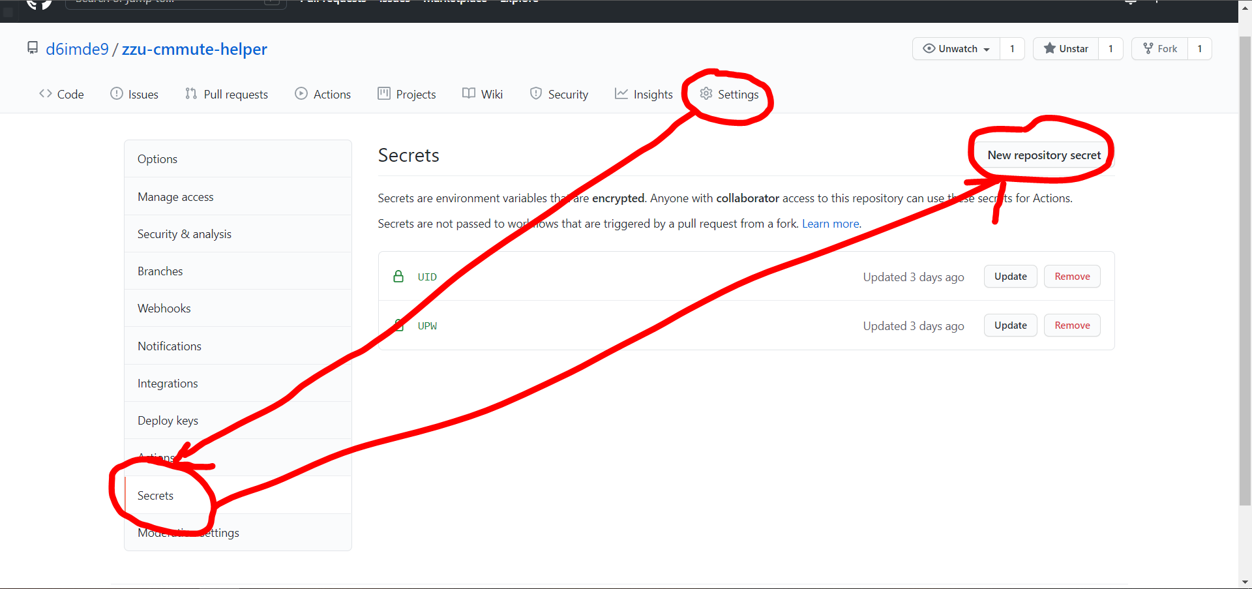Viewport: 1252px width, 589px height.
Task: Open the Wiki tab
Action: pyautogui.click(x=483, y=94)
